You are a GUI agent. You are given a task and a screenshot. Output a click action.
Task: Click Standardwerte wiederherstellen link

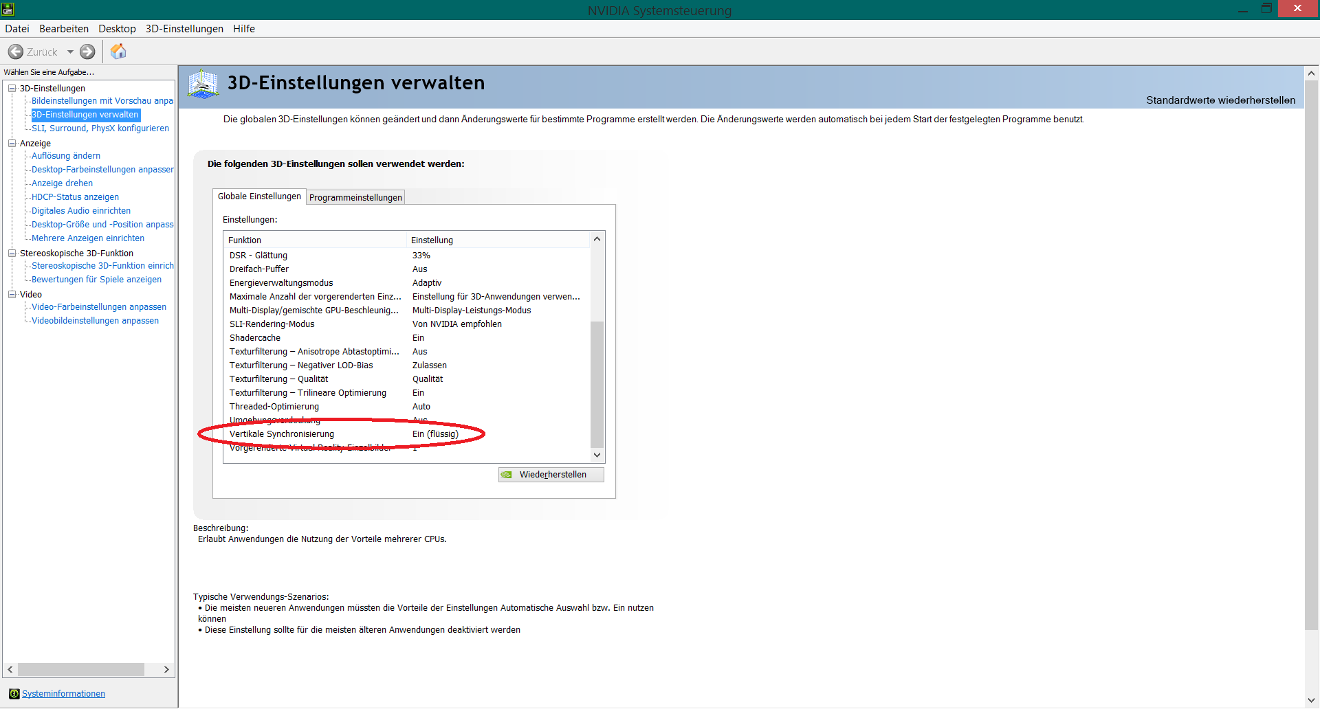tap(1220, 100)
